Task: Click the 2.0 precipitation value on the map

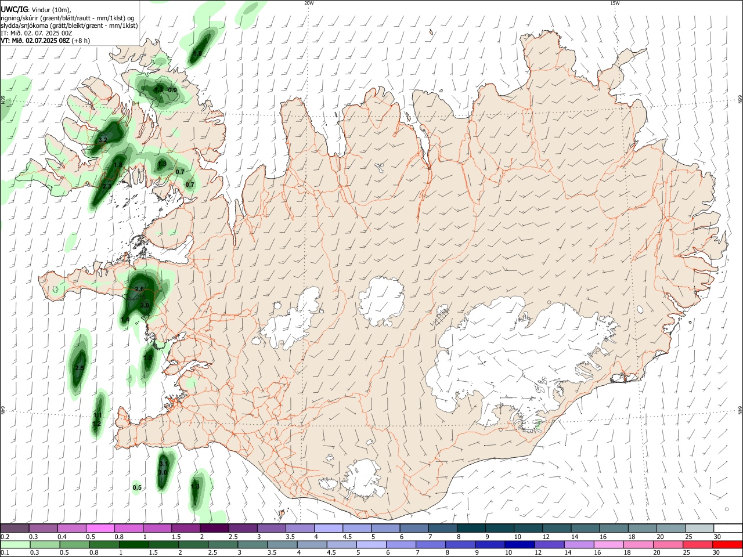Action: coord(145,305)
